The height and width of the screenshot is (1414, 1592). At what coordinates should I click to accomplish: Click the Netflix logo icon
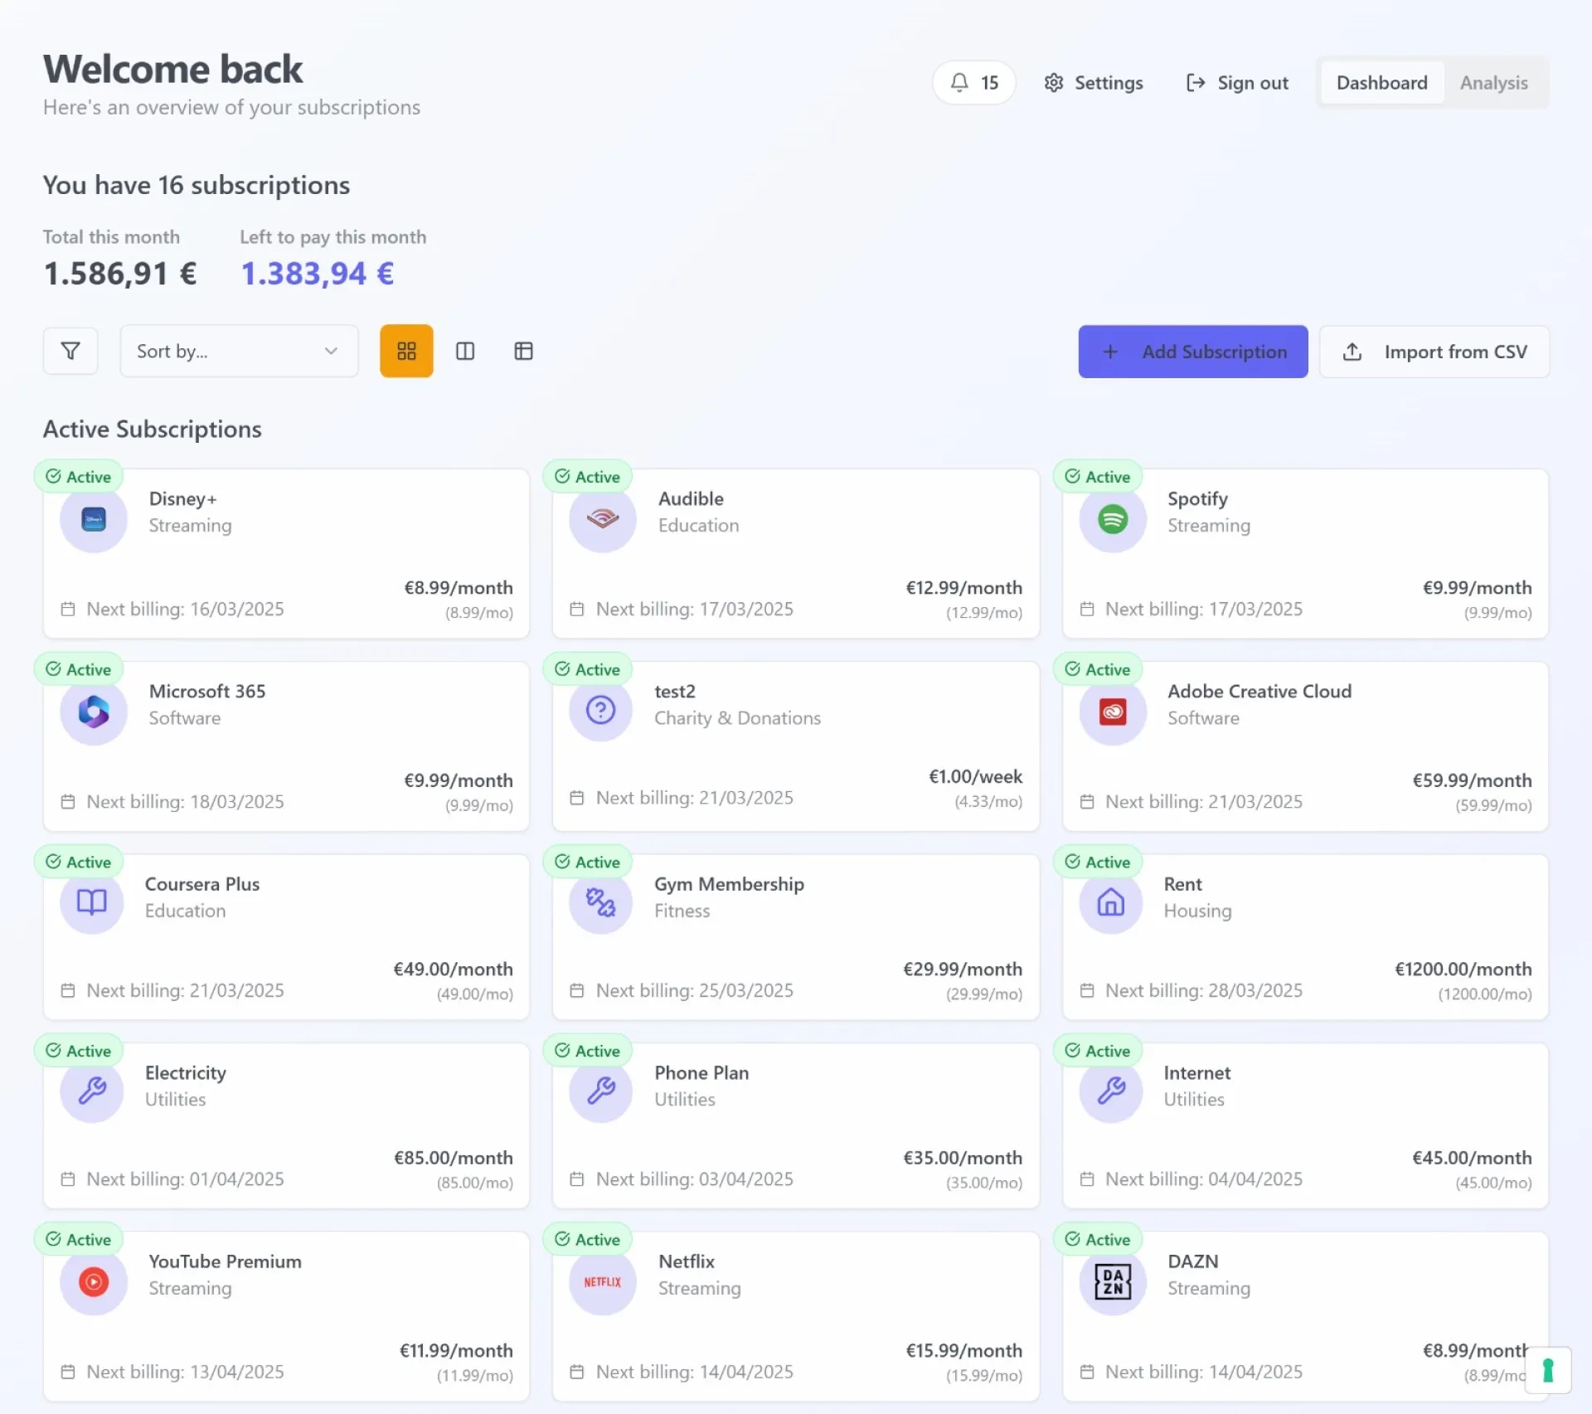pos(602,1282)
